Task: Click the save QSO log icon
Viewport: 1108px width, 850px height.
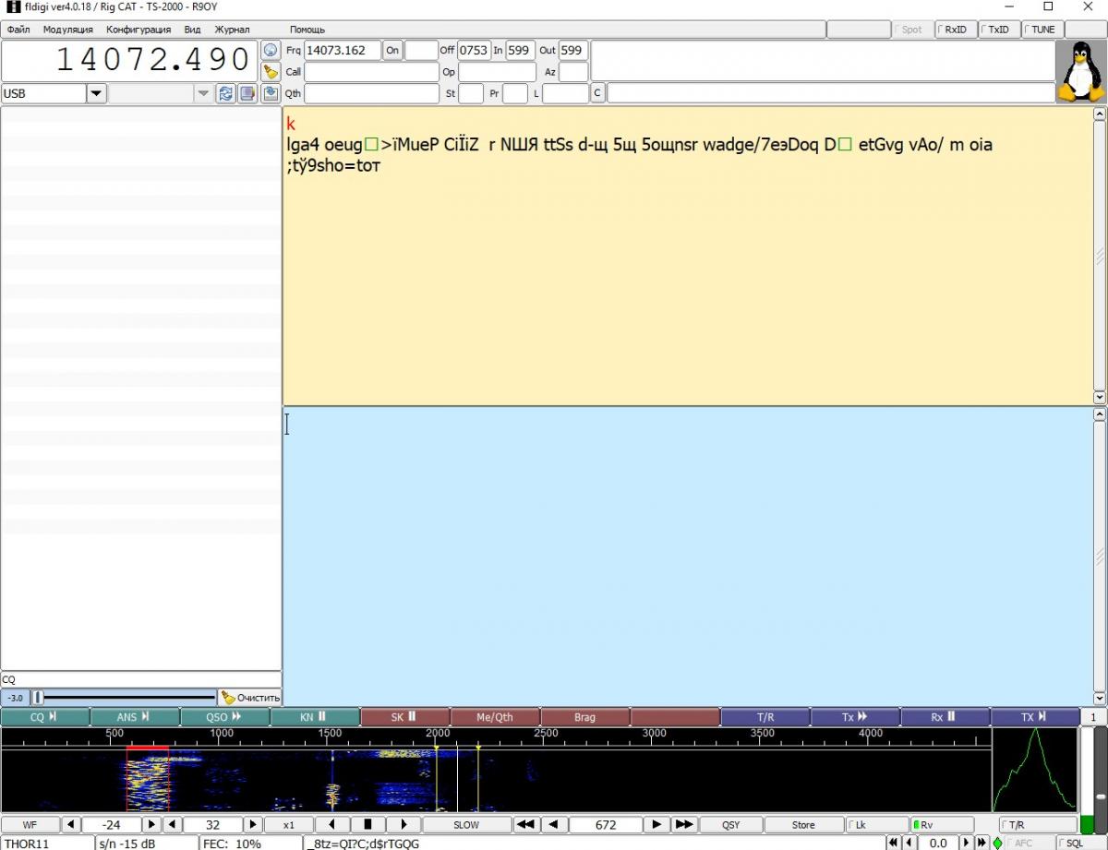Action: tap(271, 93)
